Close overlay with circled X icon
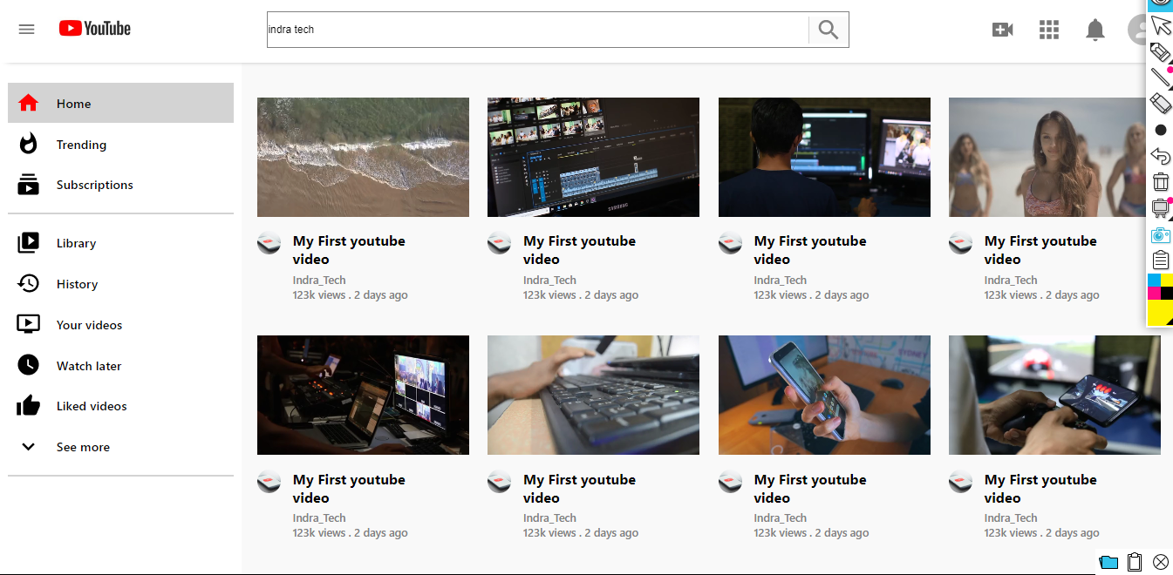The height and width of the screenshot is (575, 1173). click(x=1161, y=562)
